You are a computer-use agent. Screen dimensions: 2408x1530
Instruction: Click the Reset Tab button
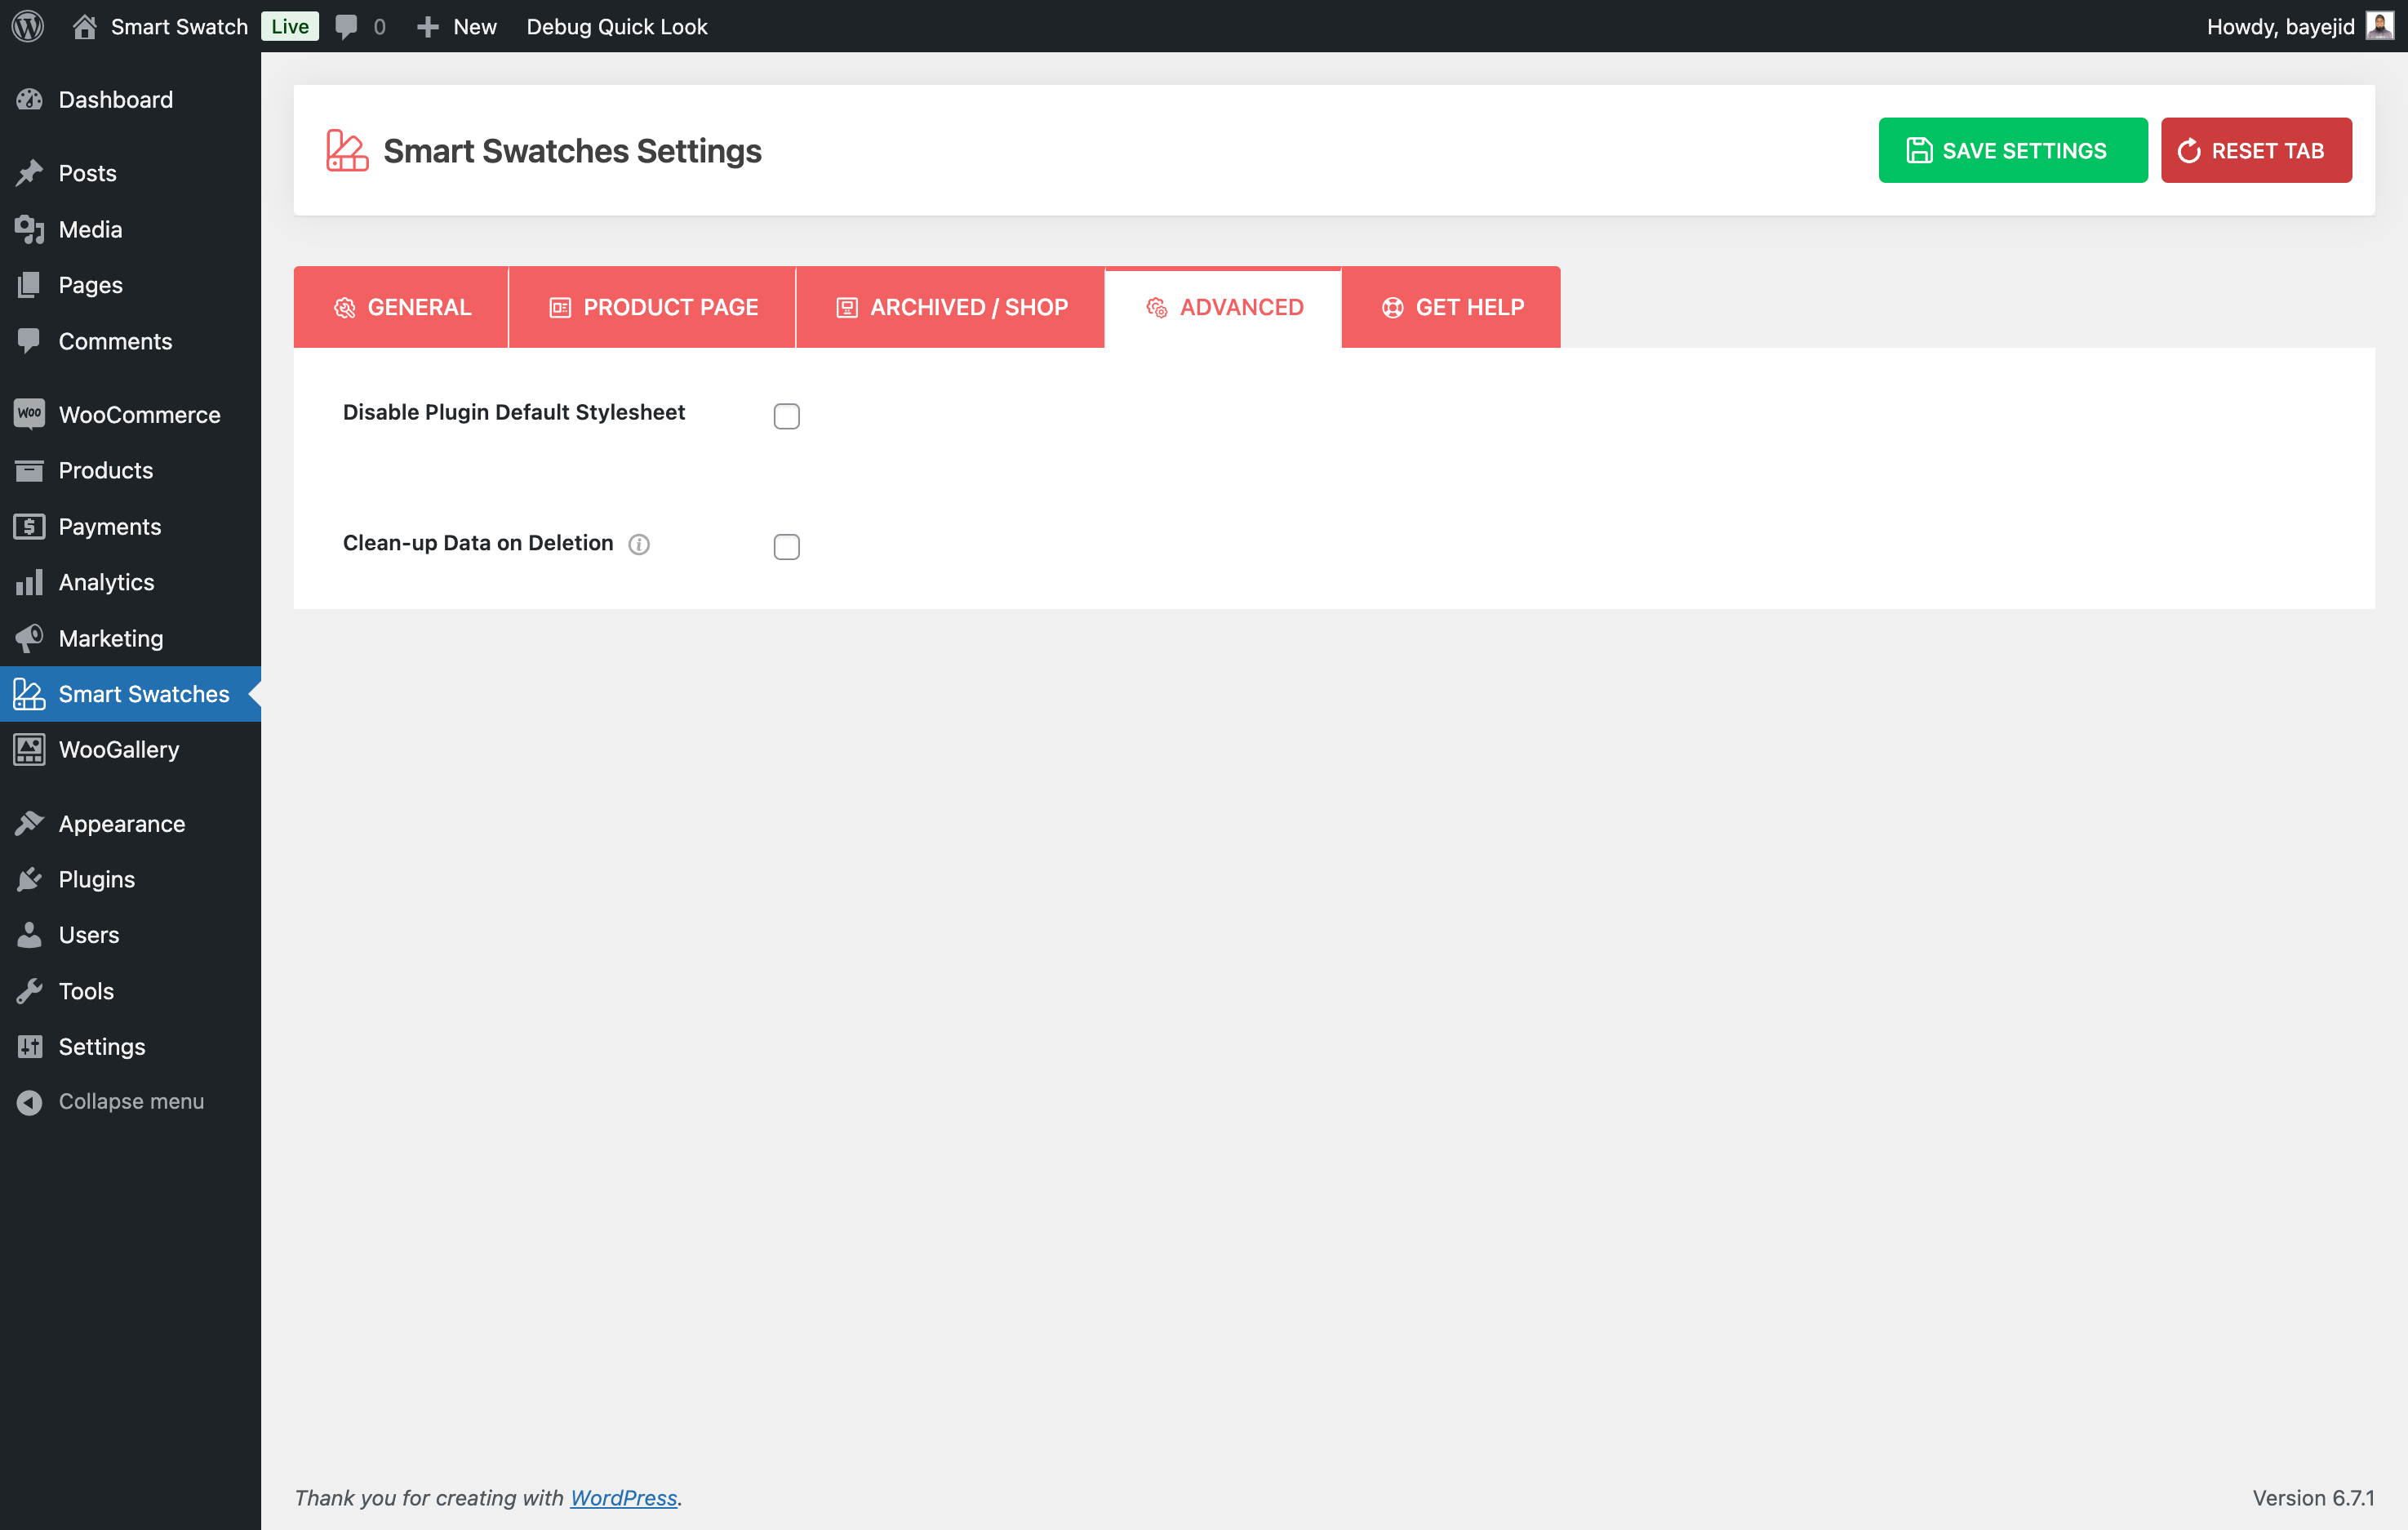tap(2256, 151)
